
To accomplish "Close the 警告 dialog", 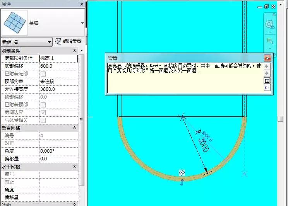I will pos(267,58).
